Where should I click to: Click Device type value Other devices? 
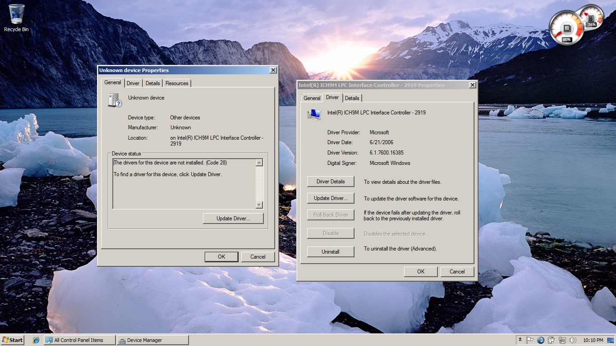[x=185, y=118]
